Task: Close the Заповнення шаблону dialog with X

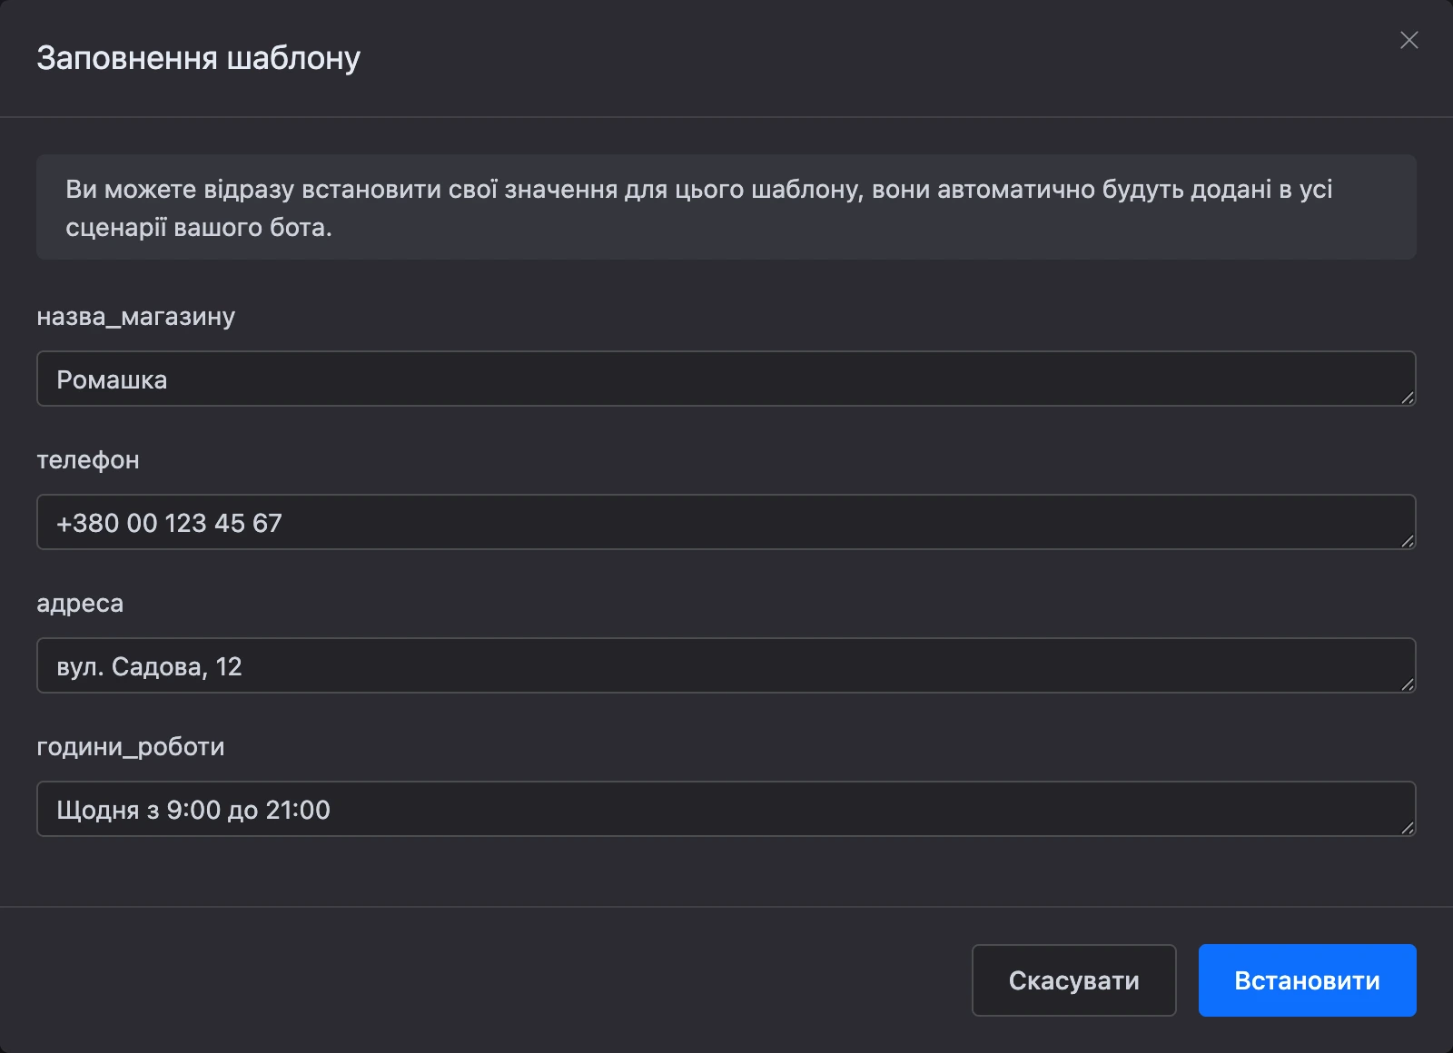Action: pos(1409,40)
